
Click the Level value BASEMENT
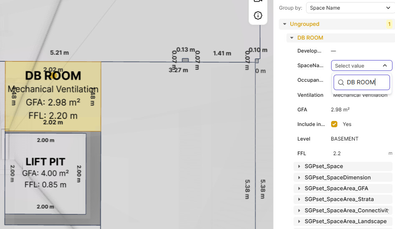(x=344, y=138)
